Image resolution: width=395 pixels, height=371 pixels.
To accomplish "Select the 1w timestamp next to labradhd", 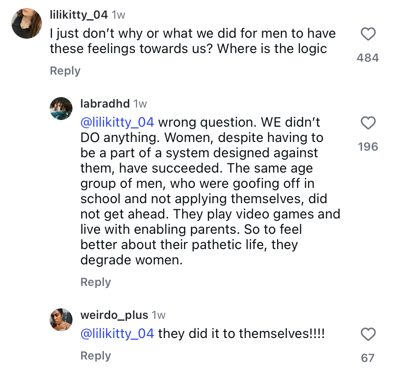I will 140,103.
